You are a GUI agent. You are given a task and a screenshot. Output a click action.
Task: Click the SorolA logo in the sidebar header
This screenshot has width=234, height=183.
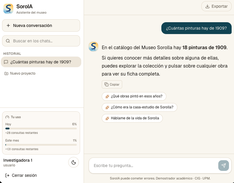click(x=8, y=9)
